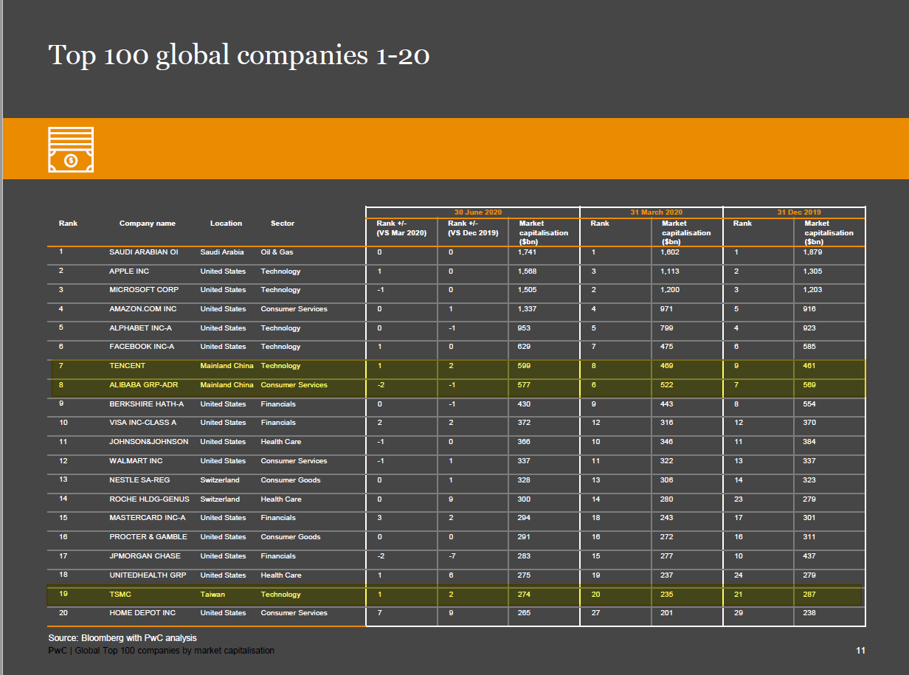Select the '31 Dec 2019' header label
This screenshot has width=909, height=675.
(x=799, y=212)
